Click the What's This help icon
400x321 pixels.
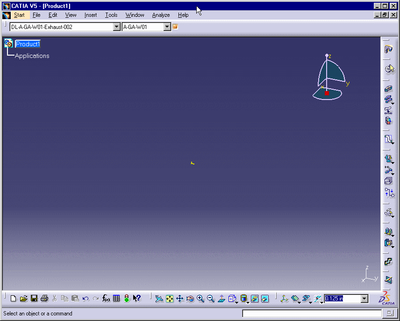pos(137,299)
